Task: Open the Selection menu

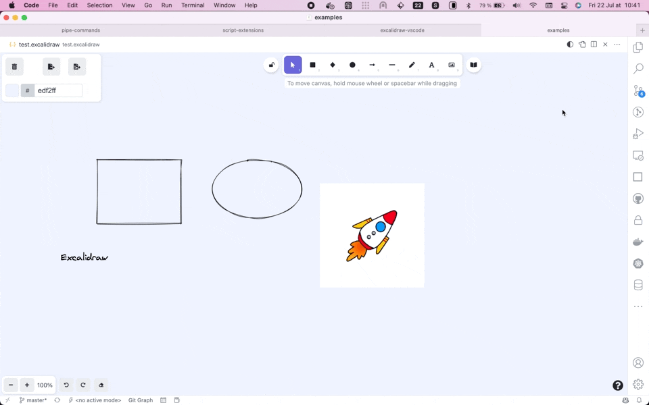Action: click(x=100, y=5)
